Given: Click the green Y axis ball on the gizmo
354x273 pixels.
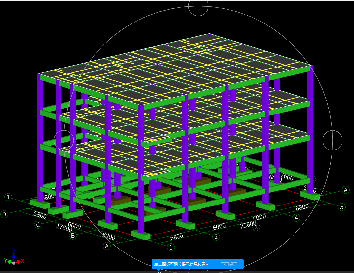Looking at the screenshot, I should pos(10,262).
